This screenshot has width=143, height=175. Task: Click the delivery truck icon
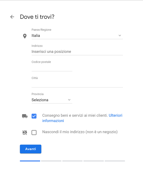pos(25,116)
